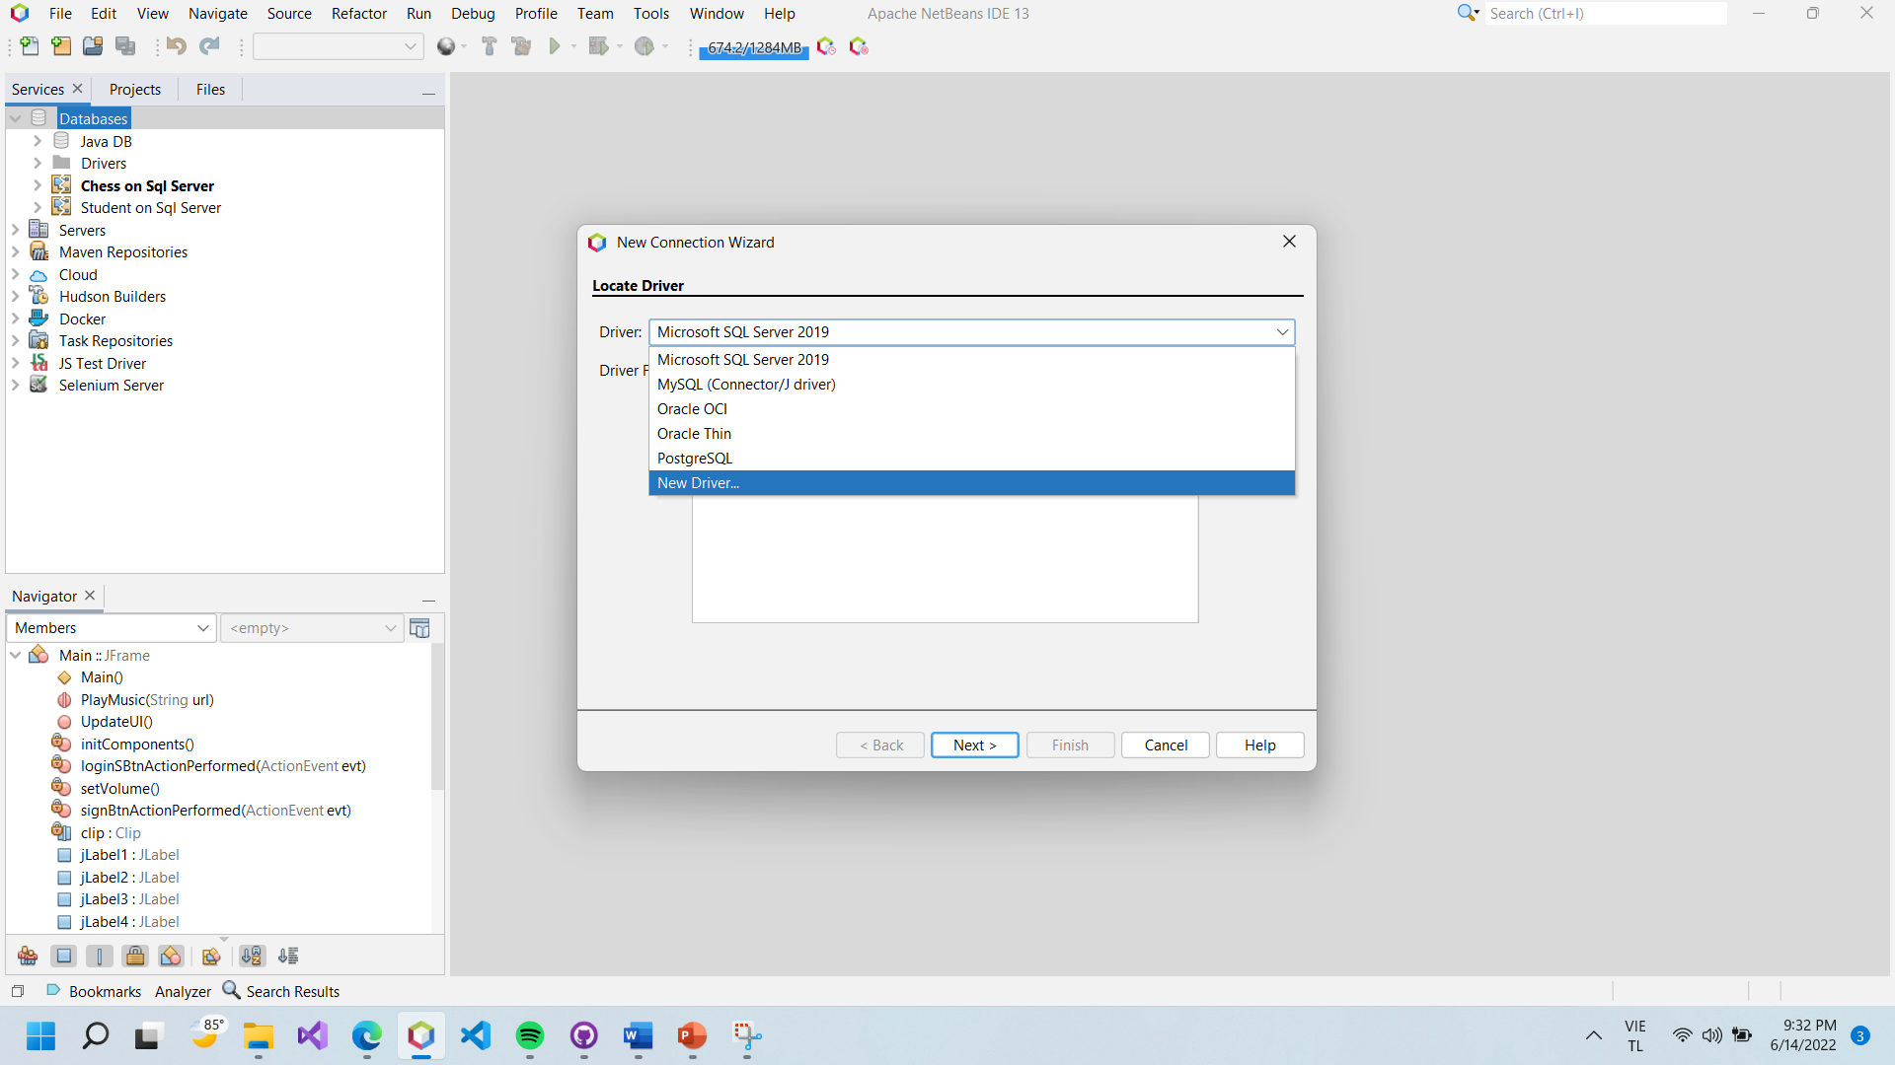Toggle Show Non-Public Members in Navigator
Image resolution: width=1895 pixels, height=1065 pixels.
pos(136,956)
